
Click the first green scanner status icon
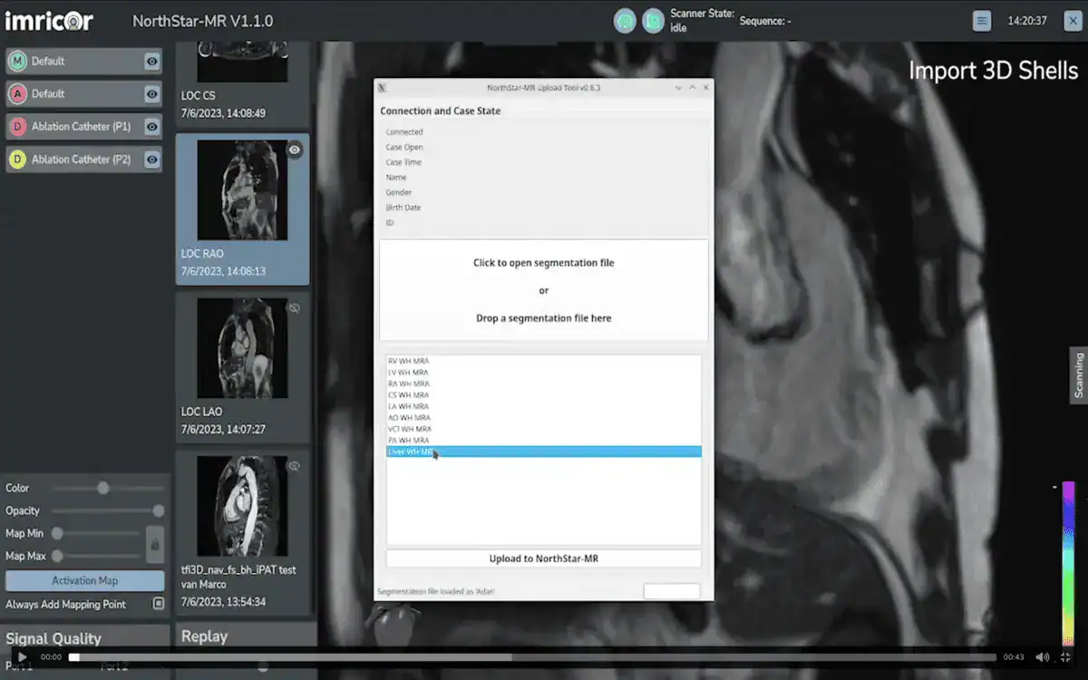pyautogui.click(x=625, y=21)
